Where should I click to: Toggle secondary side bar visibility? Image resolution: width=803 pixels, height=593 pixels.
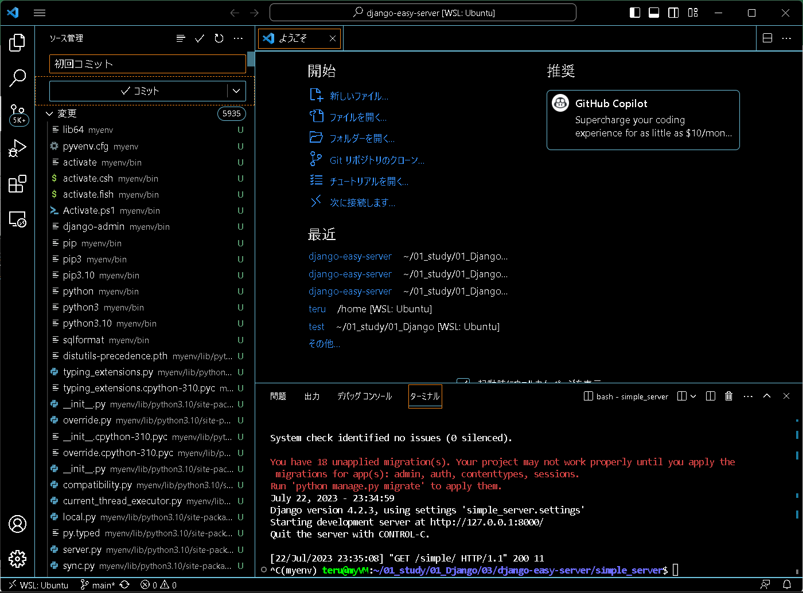coord(673,13)
